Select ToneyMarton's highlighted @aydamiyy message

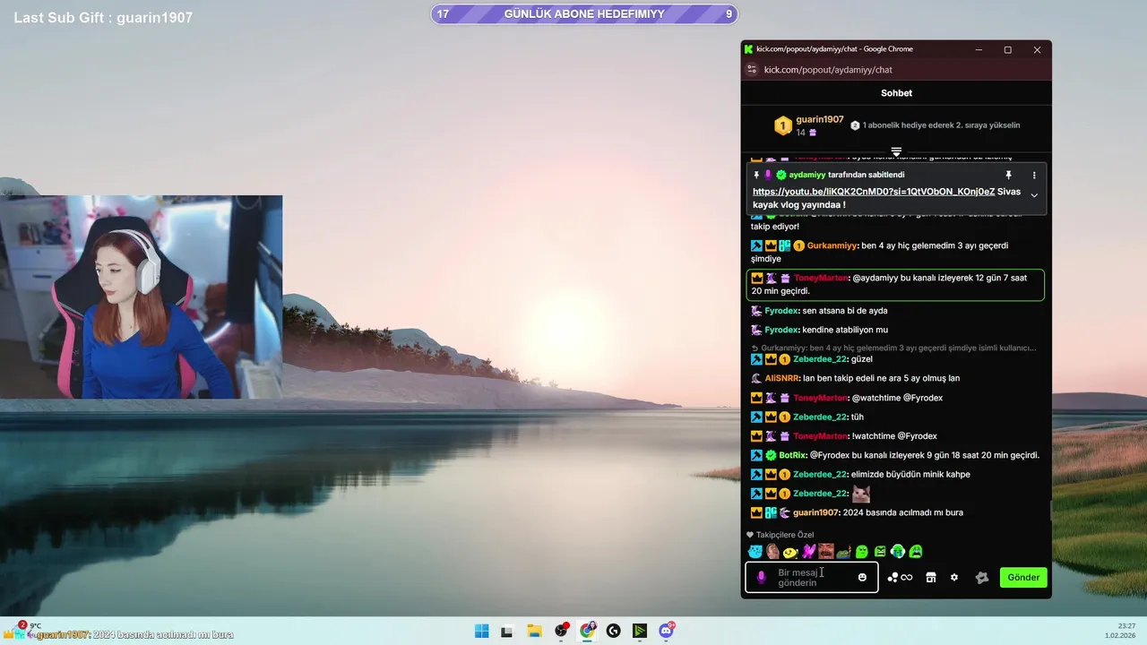(x=895, y=285)
